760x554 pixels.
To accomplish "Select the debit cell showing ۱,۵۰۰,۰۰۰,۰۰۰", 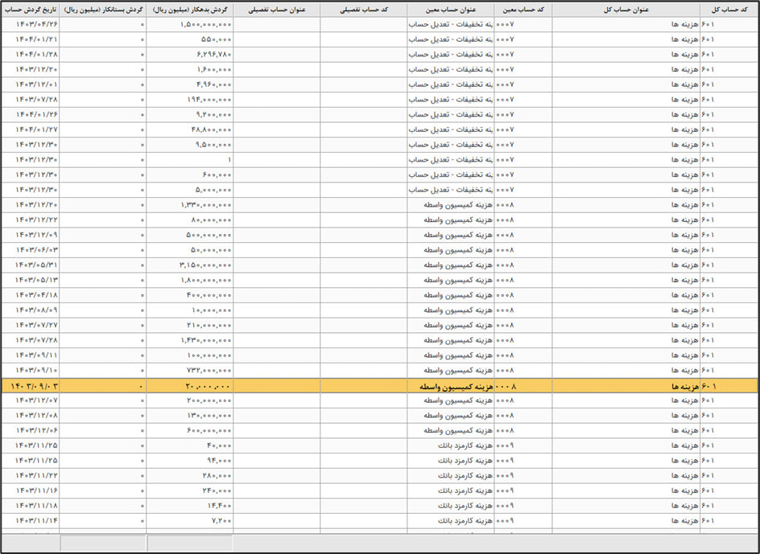I will click(x=206, y=25).
